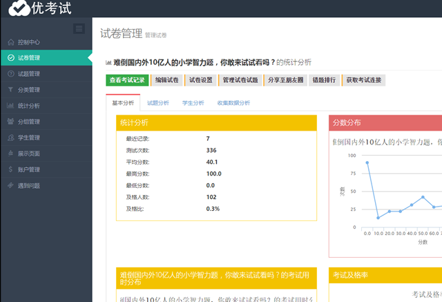Click the home icon beside 控制中心

tap(11, 42)
